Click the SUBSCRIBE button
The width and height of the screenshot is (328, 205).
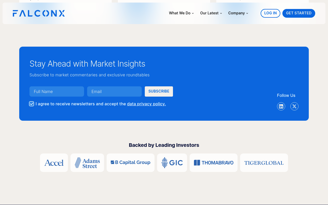[159, 91]
